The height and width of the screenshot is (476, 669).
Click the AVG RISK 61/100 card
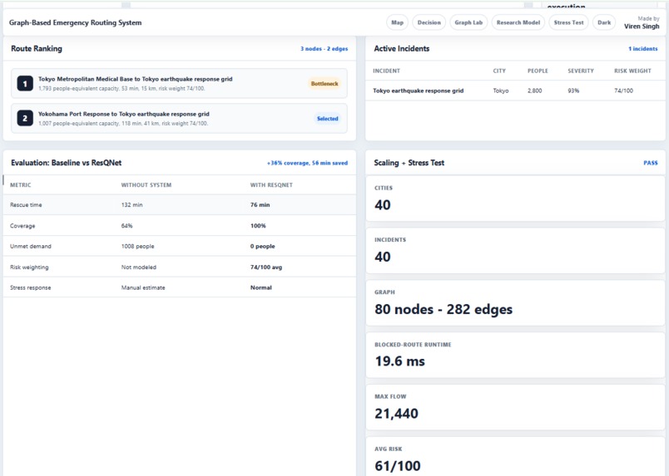tap(515, 456)
